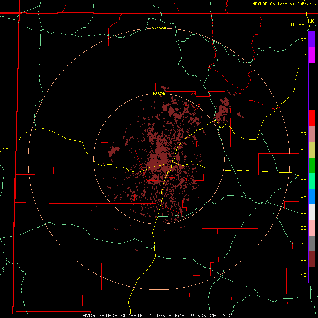Select the BD yellow legend block
The width and height of the screenshot is (318, 318).
312,149
